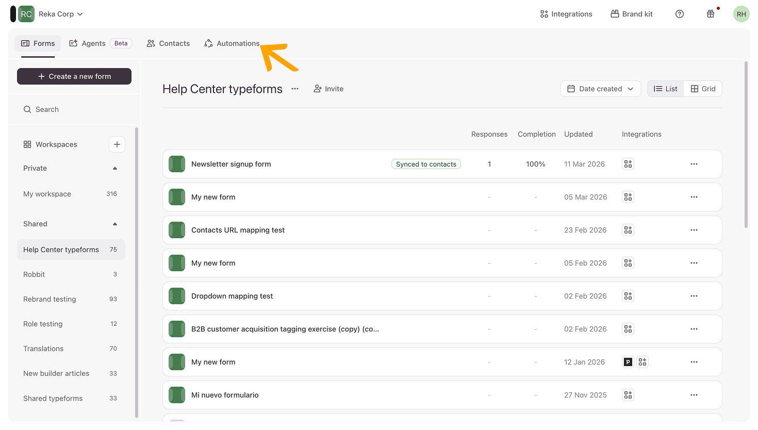
Task: Click the gift box notifications icon
Action: (x=711, y=14)
